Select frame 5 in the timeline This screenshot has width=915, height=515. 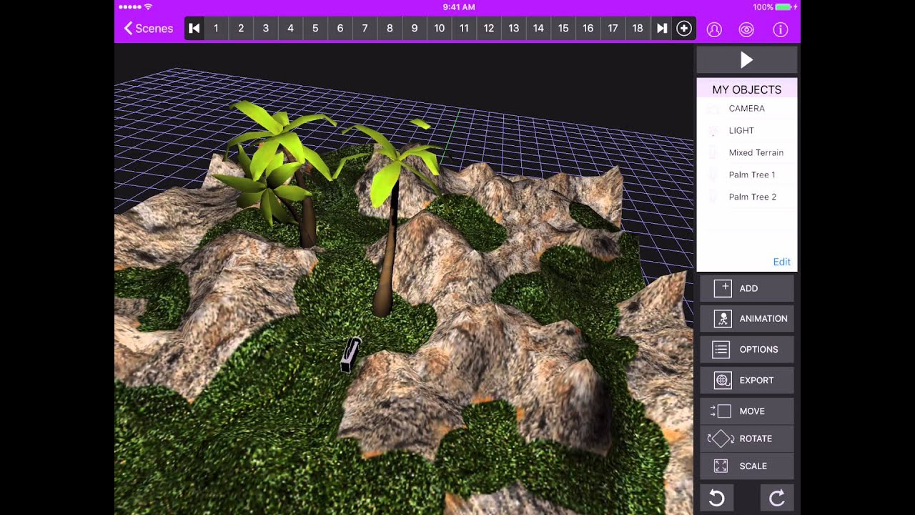click(x=315, y=28)
